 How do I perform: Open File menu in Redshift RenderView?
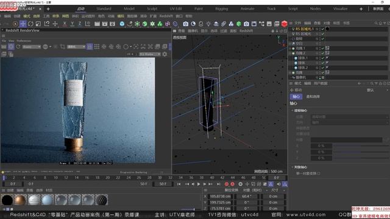(x=4, y=41)
